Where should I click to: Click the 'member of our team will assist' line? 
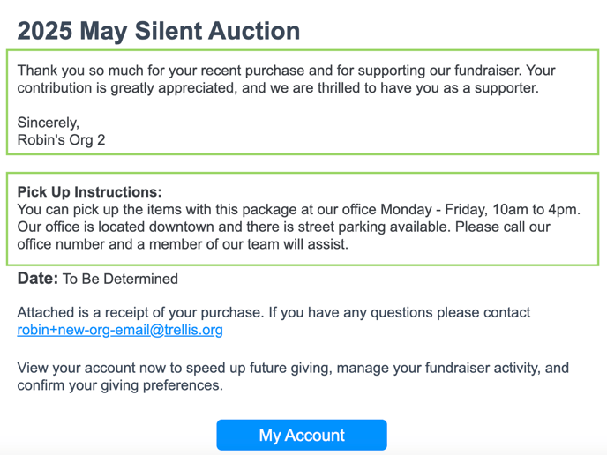tap(183, 244)
